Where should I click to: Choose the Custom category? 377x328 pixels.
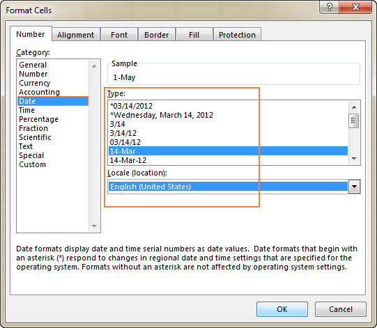[33, 164]
